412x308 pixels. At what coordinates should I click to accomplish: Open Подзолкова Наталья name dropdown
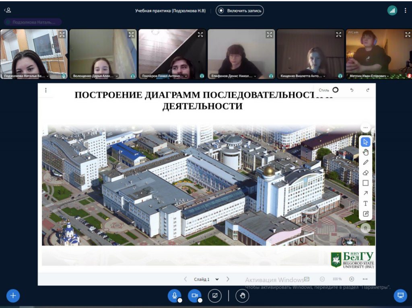26,76
